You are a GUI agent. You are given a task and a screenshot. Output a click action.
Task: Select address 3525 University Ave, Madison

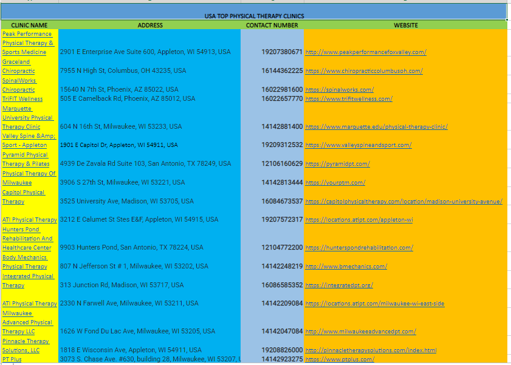tap(127, 201)
